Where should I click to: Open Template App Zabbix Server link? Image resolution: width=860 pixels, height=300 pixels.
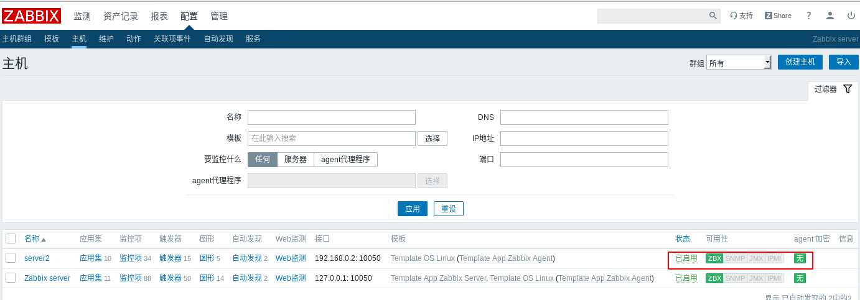point(438,278)
